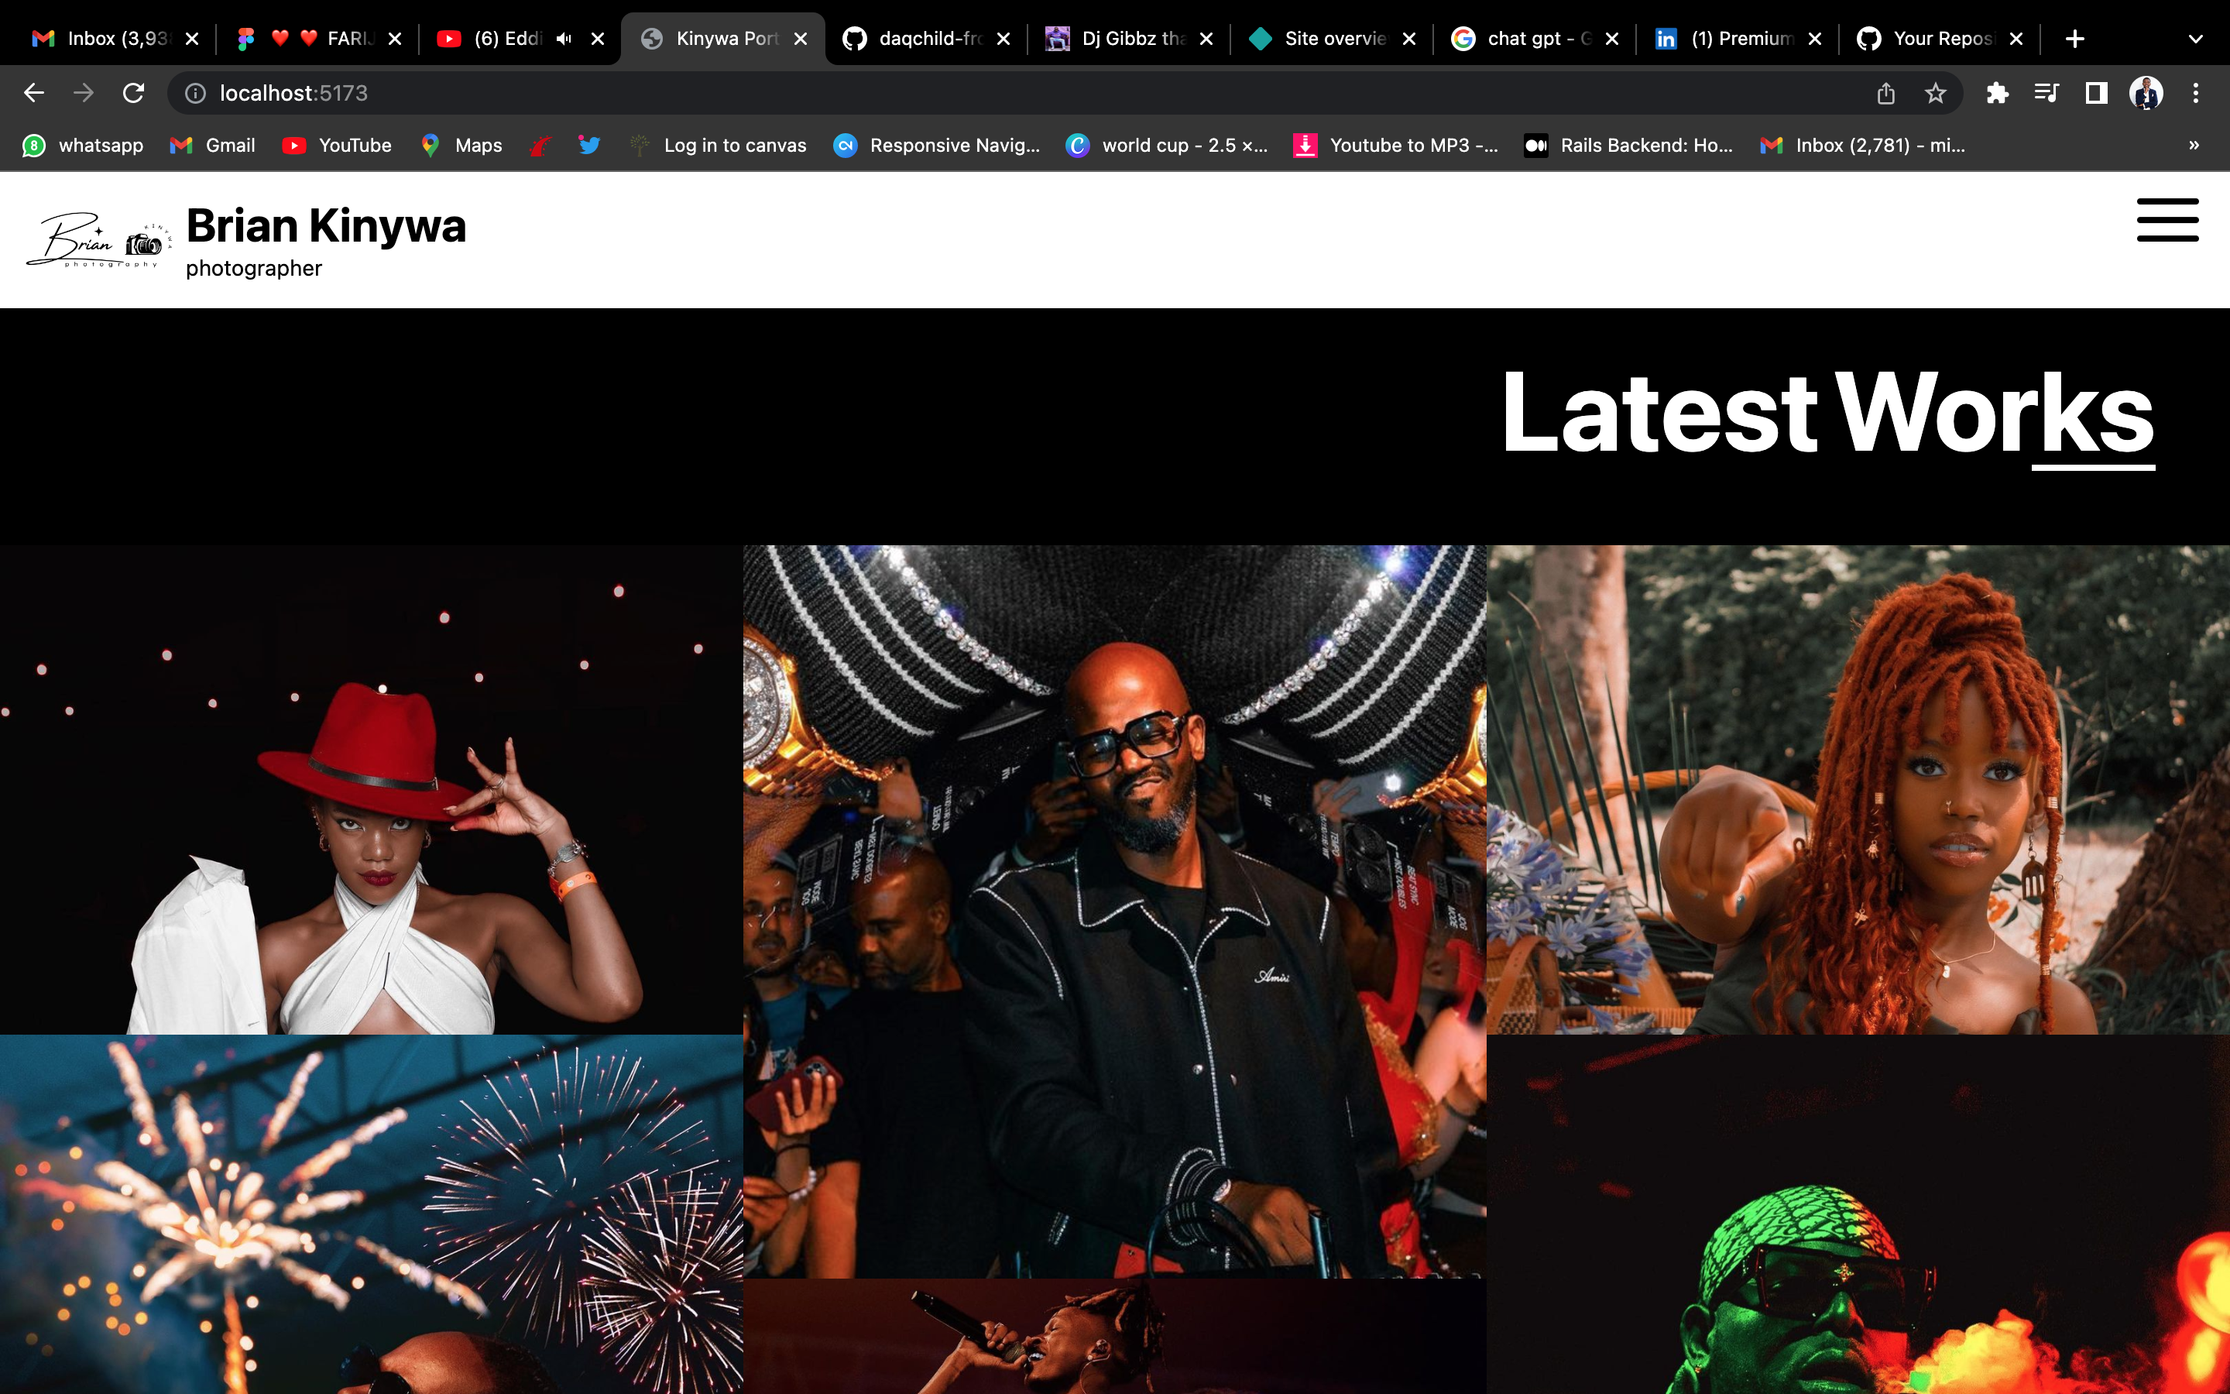Reload the localhost page
The image size is (2230, 1394).
(134, 93)
